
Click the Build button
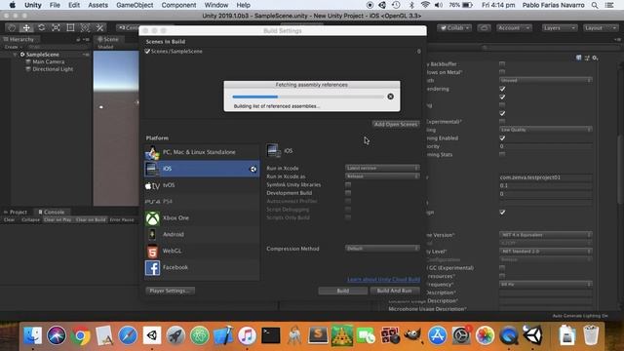point(342,291)
